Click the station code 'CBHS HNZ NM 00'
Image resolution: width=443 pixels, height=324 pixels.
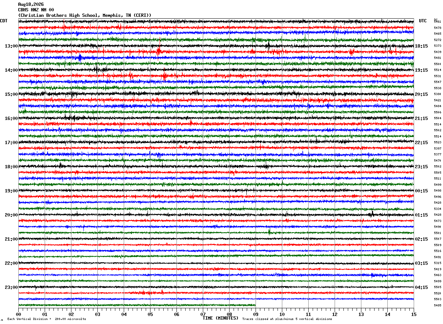(36, 10)
